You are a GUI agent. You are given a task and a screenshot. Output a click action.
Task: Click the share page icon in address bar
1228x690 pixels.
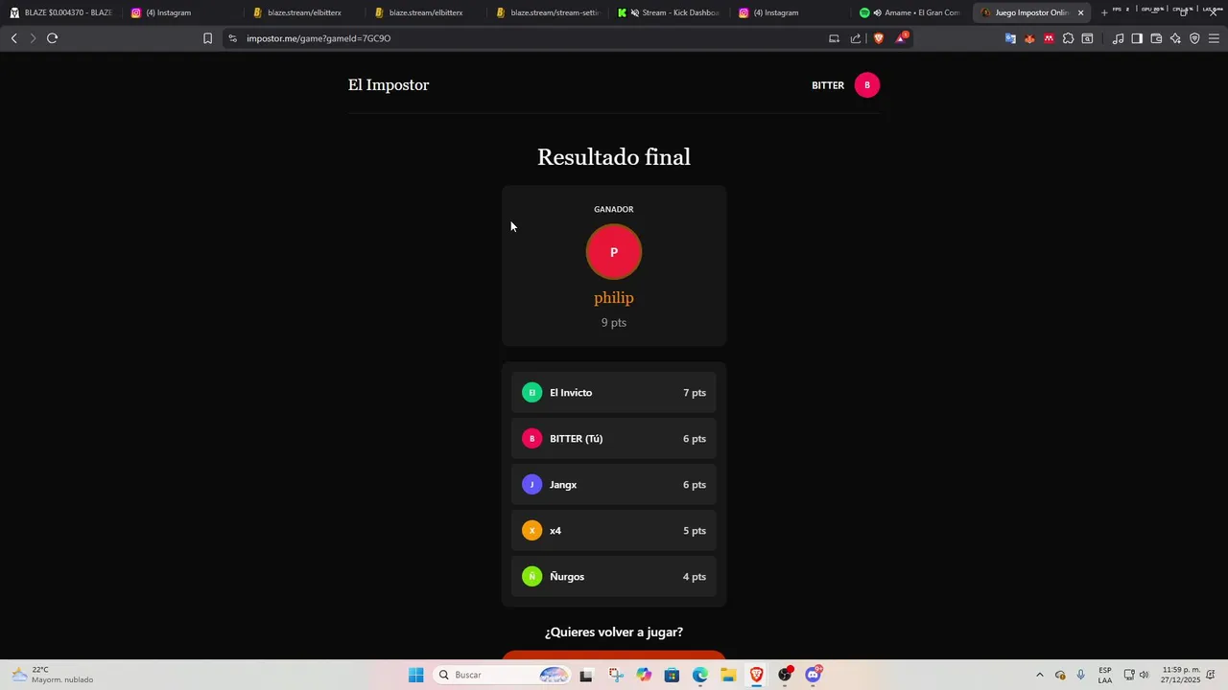pyautogui.click(x=856, y=38)
